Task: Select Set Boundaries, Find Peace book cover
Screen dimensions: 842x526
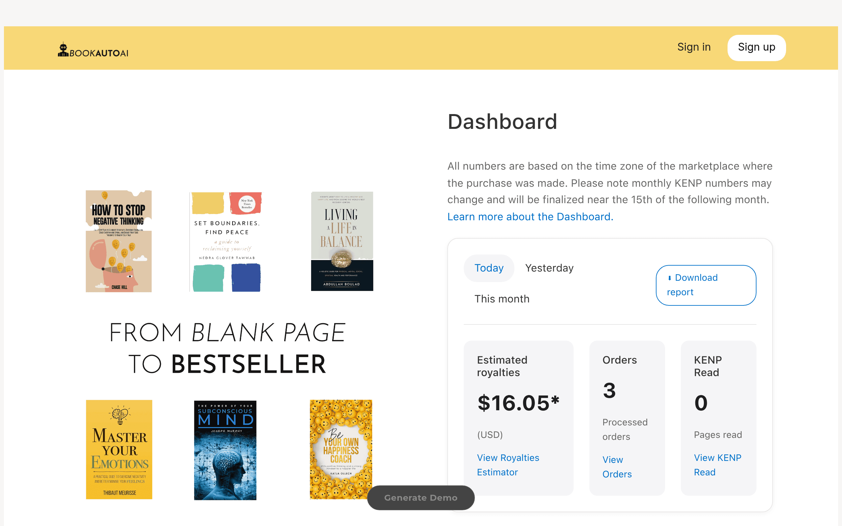Action: [226, 241]
